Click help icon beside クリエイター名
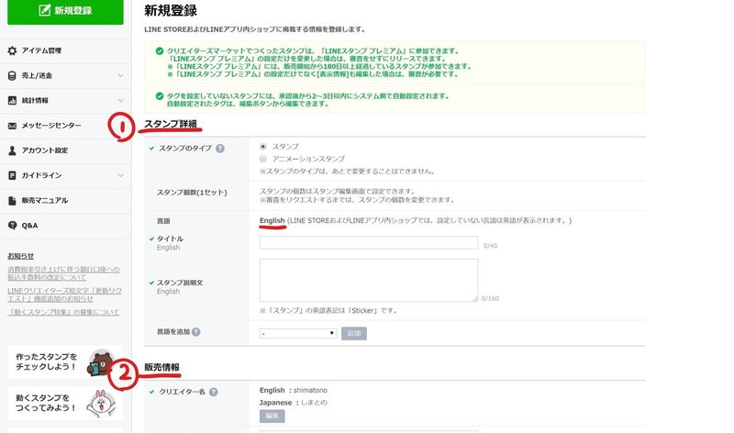The image size is (734, 433). pyautogui.click(x=214, y=392)
